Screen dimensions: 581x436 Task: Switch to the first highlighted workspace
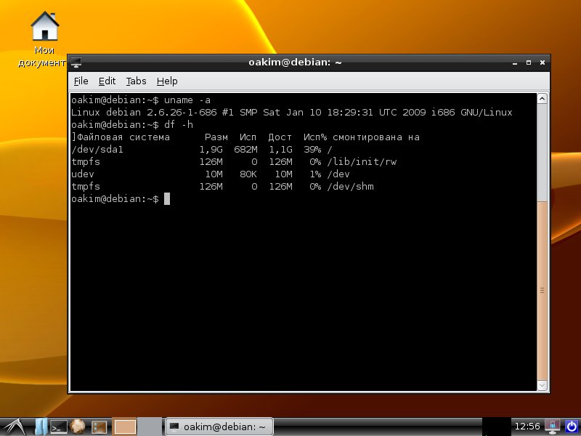pyautogui.click(x=126, y=427)
